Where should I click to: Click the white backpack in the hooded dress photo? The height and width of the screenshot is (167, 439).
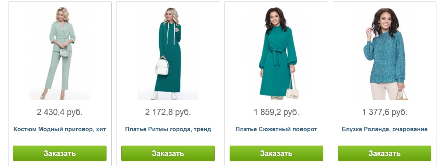pos(163,67)
